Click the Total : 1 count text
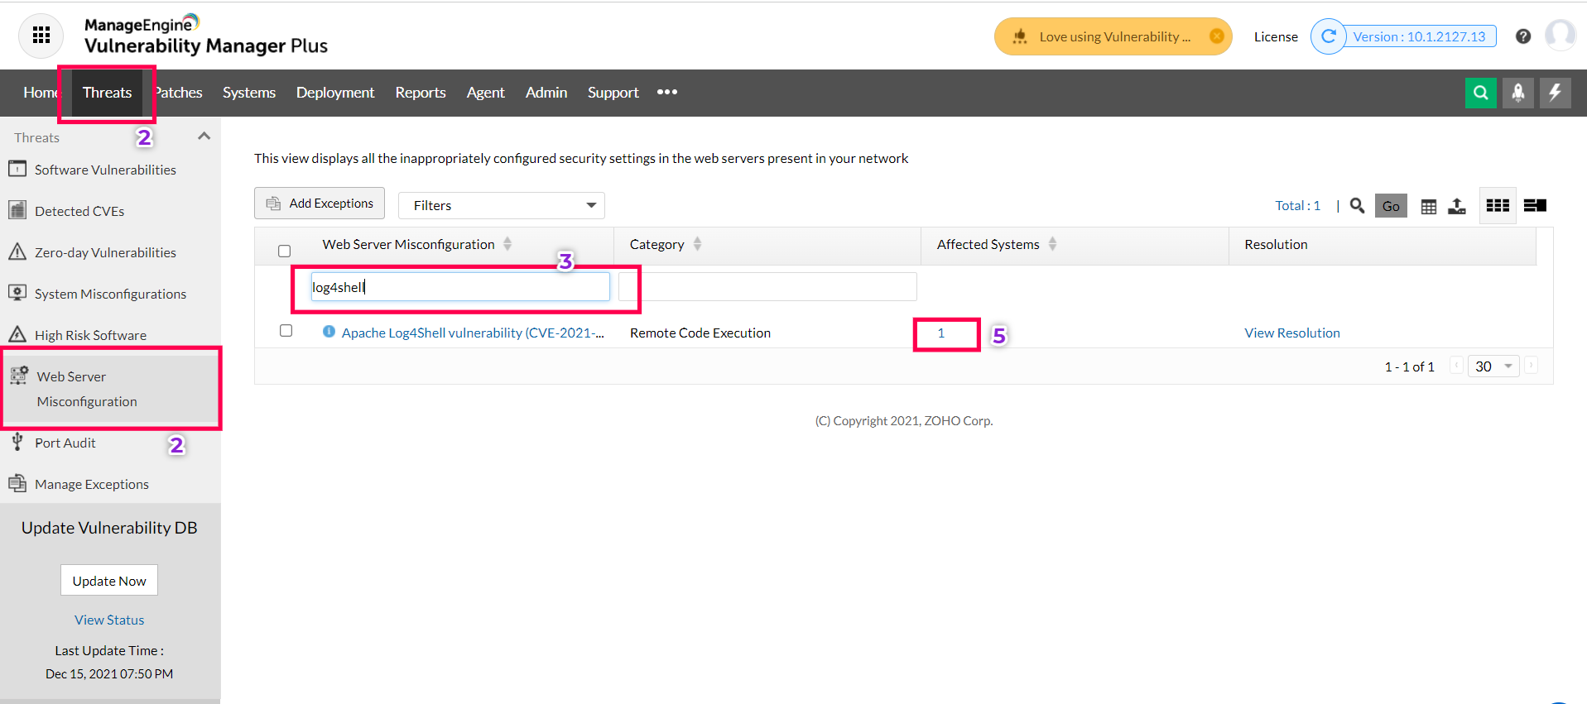Image resolution: width=1587 pixels, height=704 pixels. (1298, 205)
